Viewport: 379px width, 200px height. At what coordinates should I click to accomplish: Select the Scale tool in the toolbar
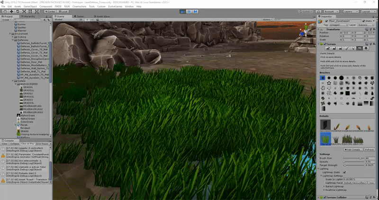[24, 11]
